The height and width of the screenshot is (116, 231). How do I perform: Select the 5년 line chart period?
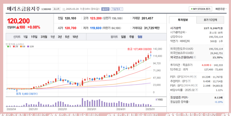click(x=67, y=37)
